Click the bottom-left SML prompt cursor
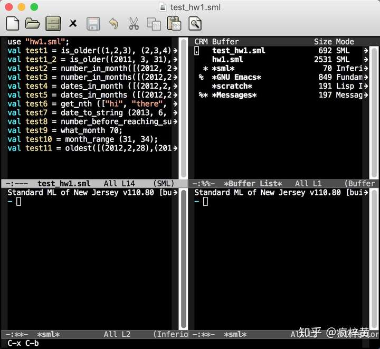This screenshot has width=380, height=349. pos(18,201)
